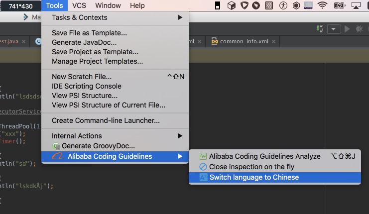The height and width of the screenshot is (214, 369).
Task: Open the Window menu
Action: coord(108,5)
